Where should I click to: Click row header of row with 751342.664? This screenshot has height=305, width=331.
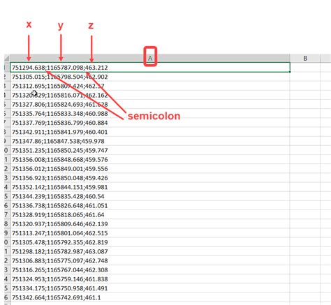point(7,297)
